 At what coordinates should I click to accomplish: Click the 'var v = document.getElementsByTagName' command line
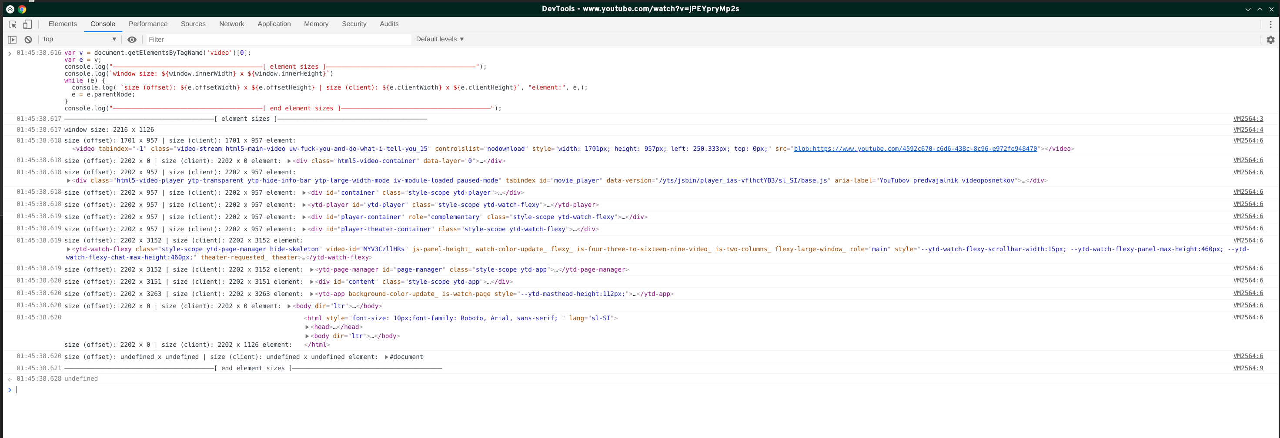tap(157, 53)
